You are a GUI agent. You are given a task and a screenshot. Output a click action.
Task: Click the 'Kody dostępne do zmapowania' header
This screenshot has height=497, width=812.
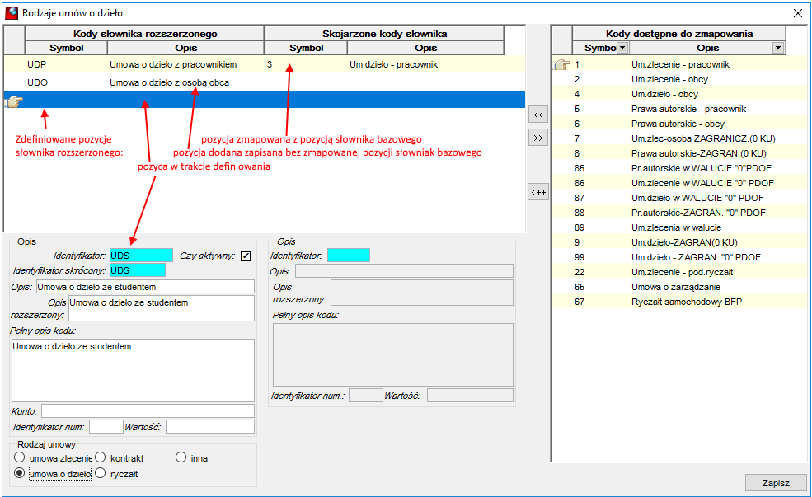[679, 34]
